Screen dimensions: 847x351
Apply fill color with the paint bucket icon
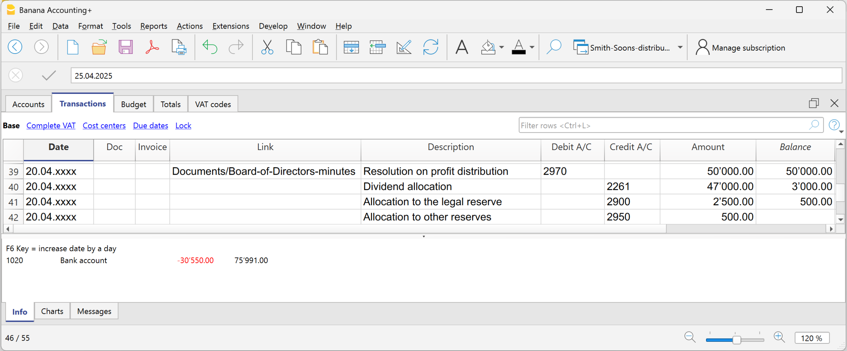click(x=488, y=47)
